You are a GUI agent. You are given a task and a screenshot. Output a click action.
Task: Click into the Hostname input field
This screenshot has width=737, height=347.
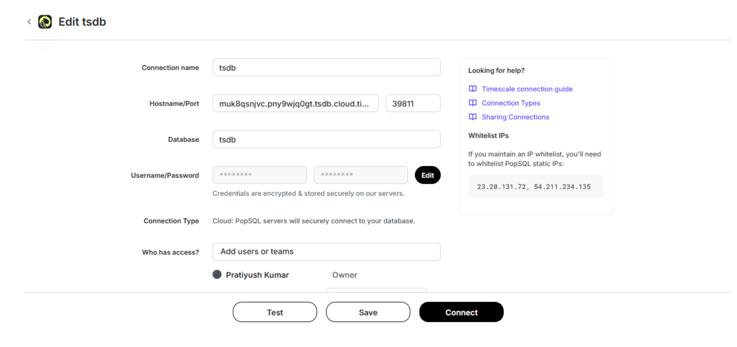click(295, 103)
